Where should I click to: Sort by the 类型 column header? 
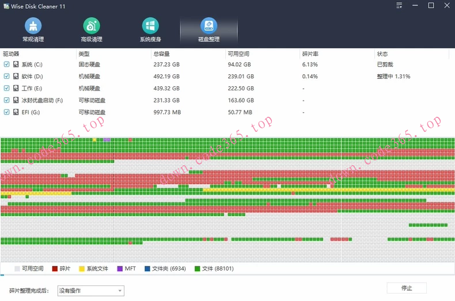pos(84,54)
